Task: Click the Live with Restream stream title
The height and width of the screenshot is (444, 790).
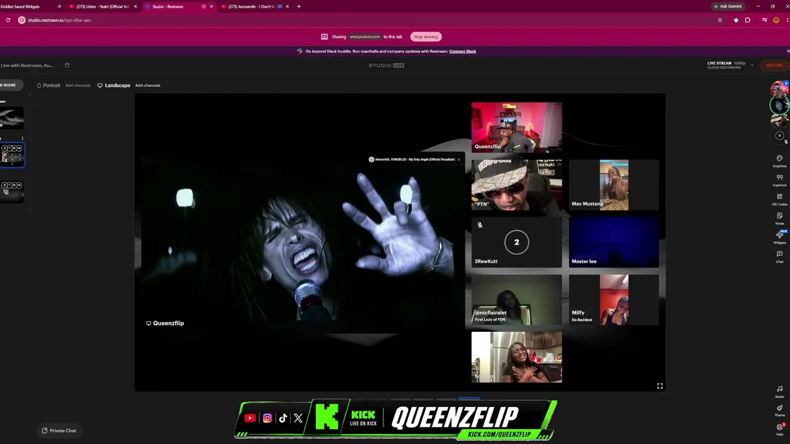Action: (27, 65)
